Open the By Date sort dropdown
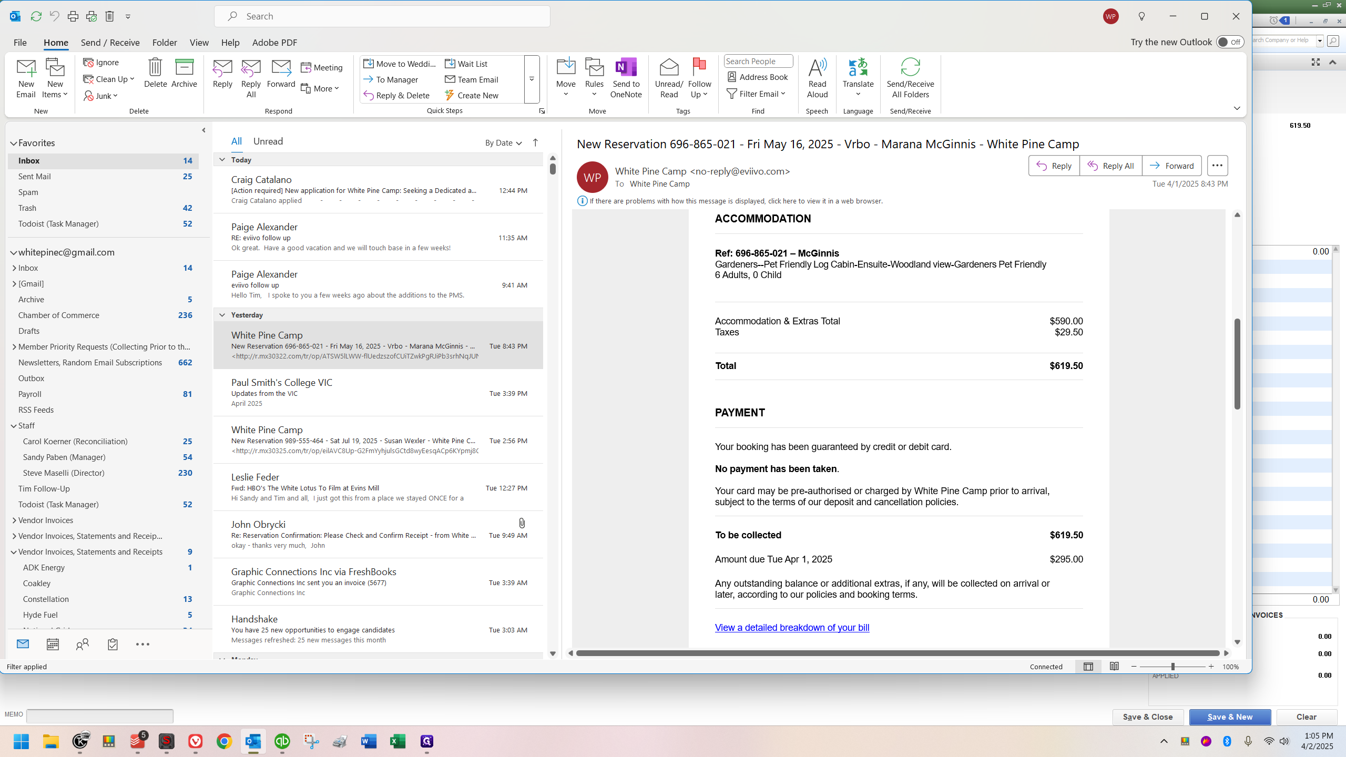The height and width of the screenshot is (757, 1346). (503, 142)
